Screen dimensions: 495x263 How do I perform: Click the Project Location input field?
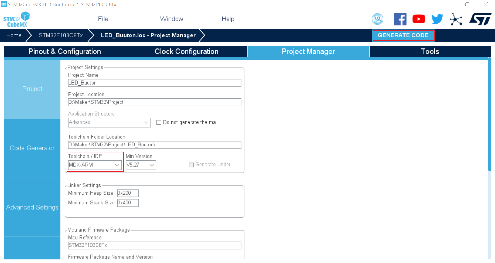point(154,102)
